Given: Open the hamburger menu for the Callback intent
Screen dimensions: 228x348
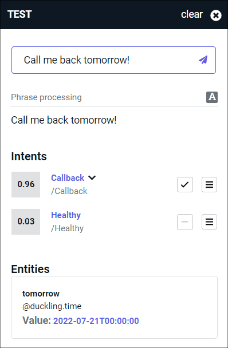Looking at the screenshot, I should click(x=209, y=184).
